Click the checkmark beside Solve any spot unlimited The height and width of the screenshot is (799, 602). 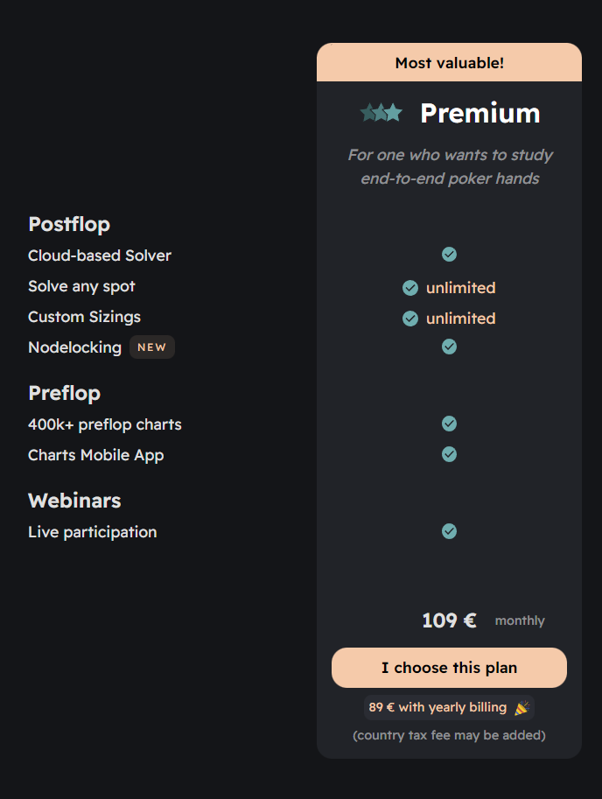click(x=409, y=288)
